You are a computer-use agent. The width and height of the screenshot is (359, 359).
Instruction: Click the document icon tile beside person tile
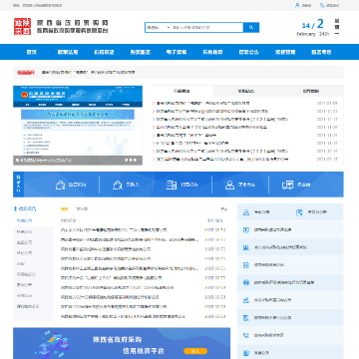pyautogui.click(x=317, y=212)
